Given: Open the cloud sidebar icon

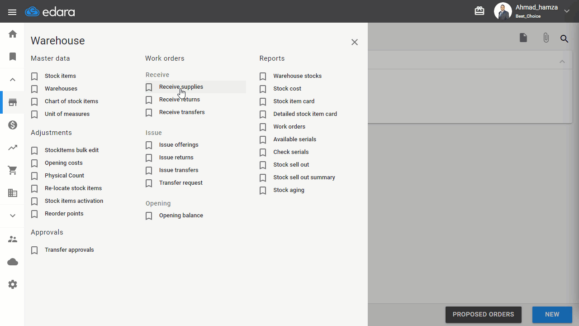Looking at the screenshot, I should 13,262.
